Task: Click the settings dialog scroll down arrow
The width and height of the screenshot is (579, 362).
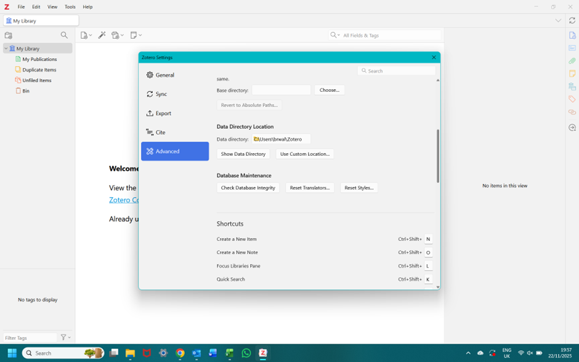Action: [x=438, y=287]
